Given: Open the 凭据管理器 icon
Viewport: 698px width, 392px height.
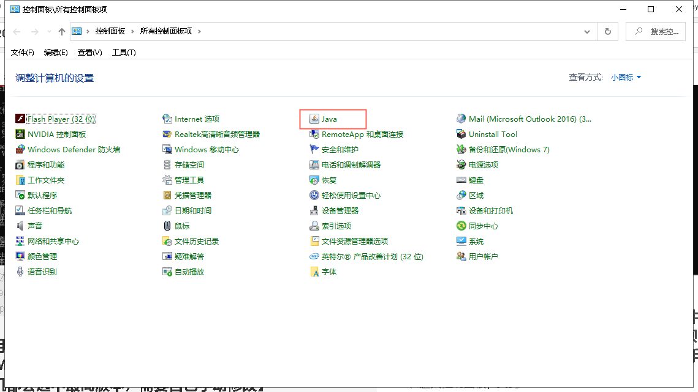Looking at the screenshot, I should (167, 195).
